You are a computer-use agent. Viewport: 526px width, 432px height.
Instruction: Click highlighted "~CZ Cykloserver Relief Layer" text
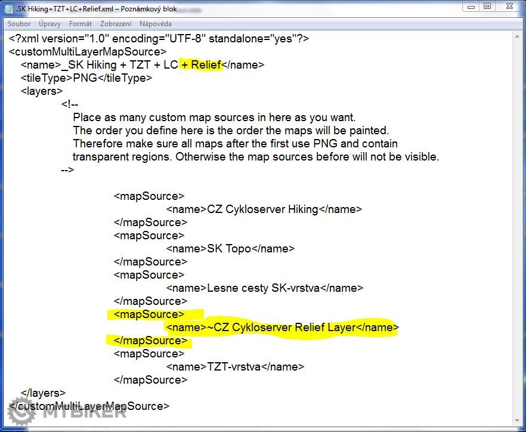[x=281, y=328]
